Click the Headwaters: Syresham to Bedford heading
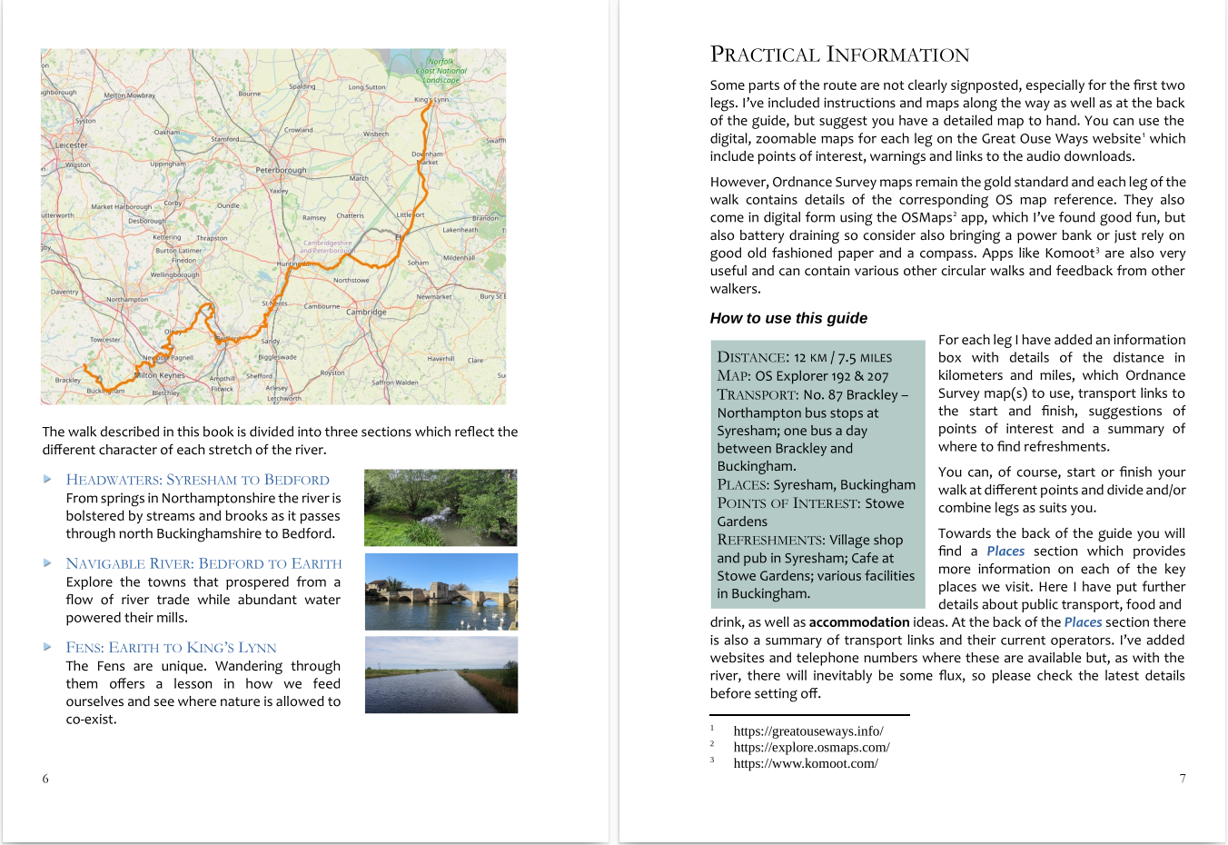 [x=198, y=480]
